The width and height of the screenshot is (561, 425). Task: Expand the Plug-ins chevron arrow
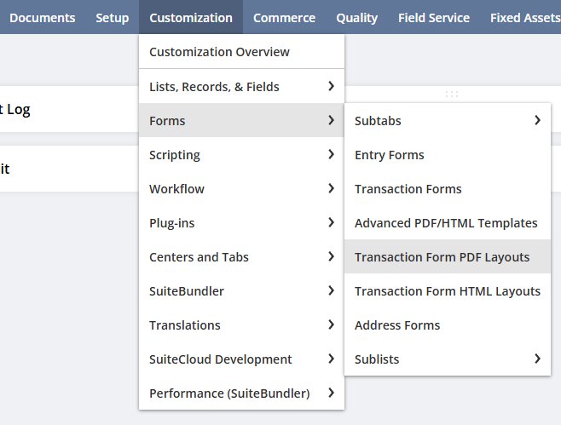point(331,222)
